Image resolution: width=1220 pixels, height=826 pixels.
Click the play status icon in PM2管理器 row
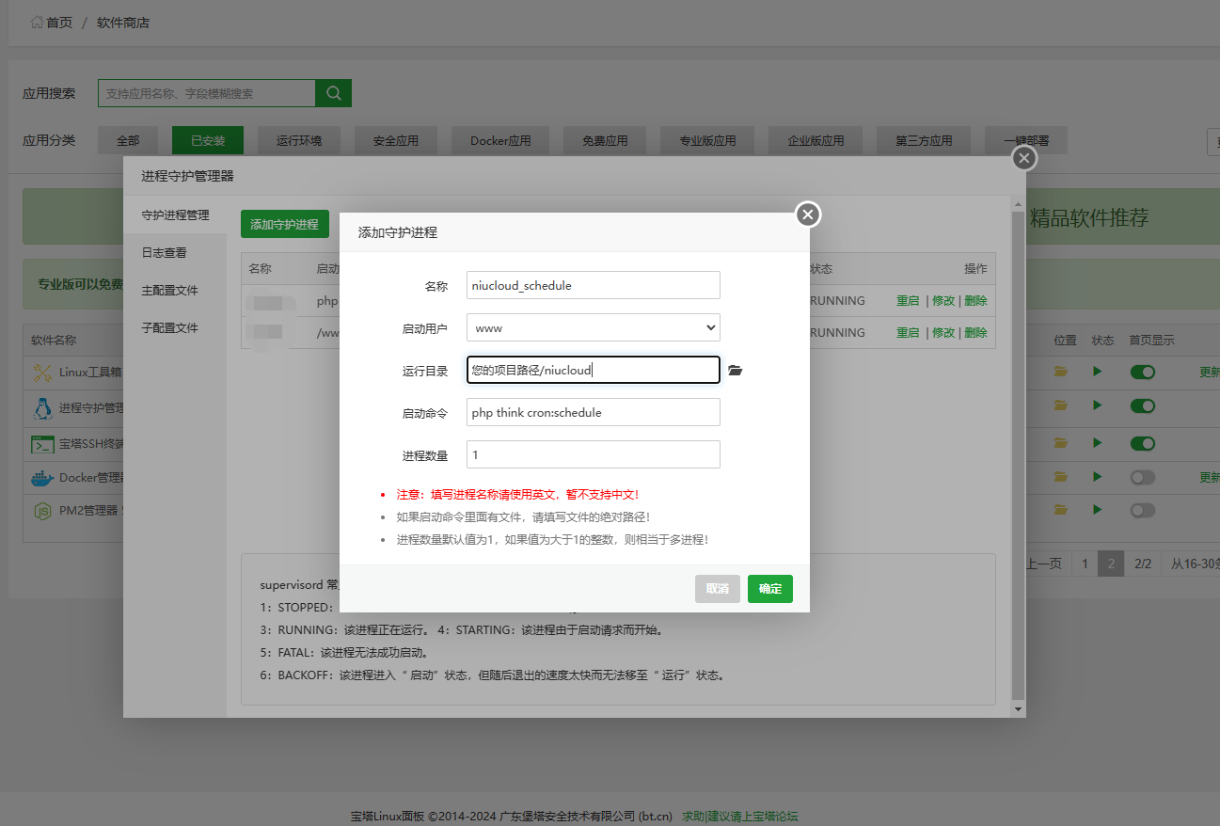click(x=1097, y=510)
